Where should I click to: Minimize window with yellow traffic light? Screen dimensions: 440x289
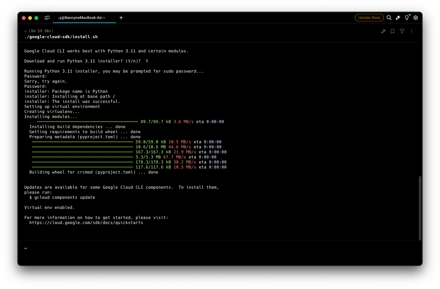(30, 18)
